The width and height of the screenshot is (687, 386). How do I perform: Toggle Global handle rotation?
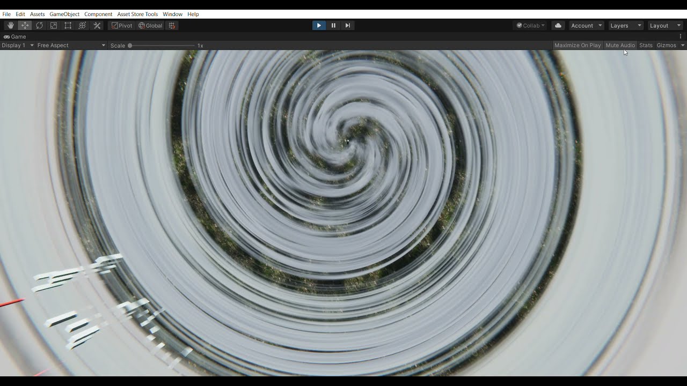(x=150, y=25)
